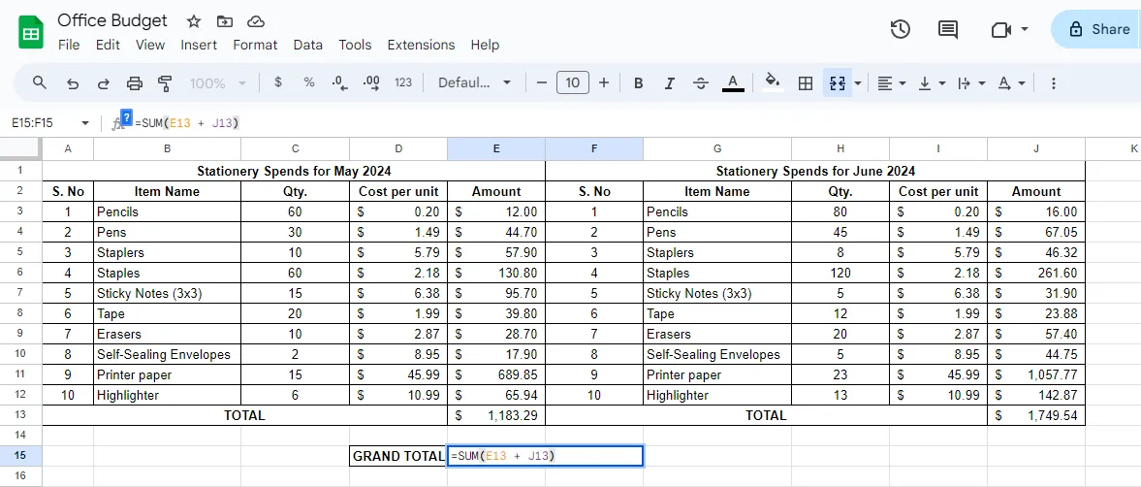Decrease decimal places

(x=340, y=83)
